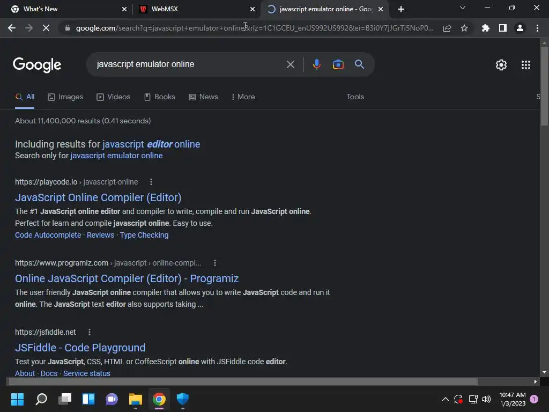The width and height of the screenshot is (549, 412).
Task: Open the tab search chevron
Action: pyautogui.click(x=463, y=8)
